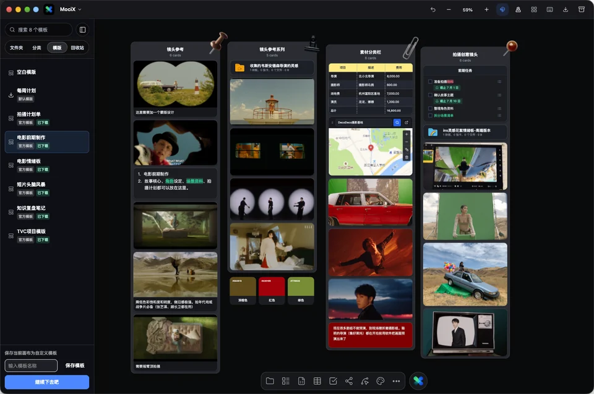Select the 电影情绪板 template
594x394 pixels.
pos(47,165)
